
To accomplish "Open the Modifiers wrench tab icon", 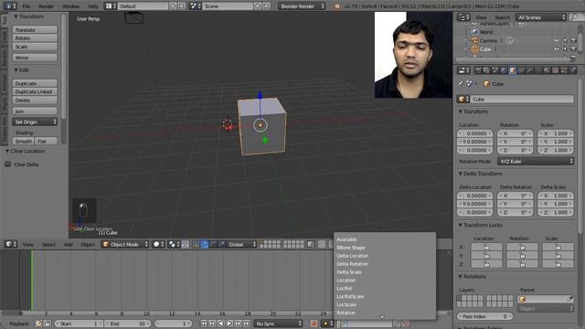I will [x=529, y=70].
